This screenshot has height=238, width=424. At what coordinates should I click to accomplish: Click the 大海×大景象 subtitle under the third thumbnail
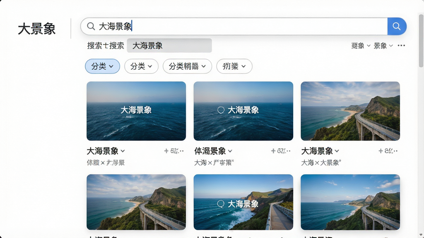[321, 163]
